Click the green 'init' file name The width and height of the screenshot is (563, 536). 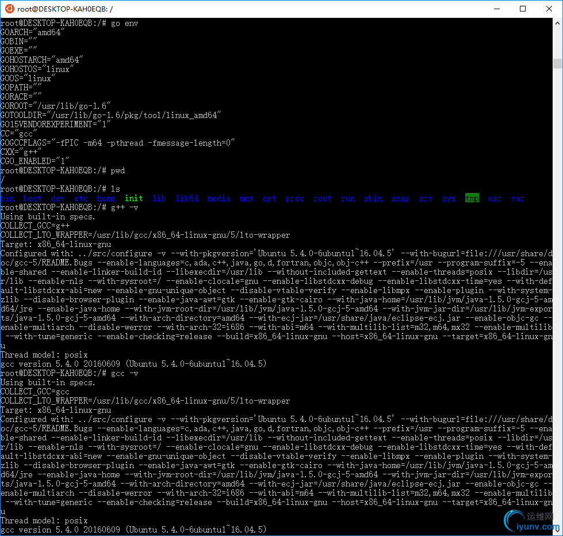point(133,198)
